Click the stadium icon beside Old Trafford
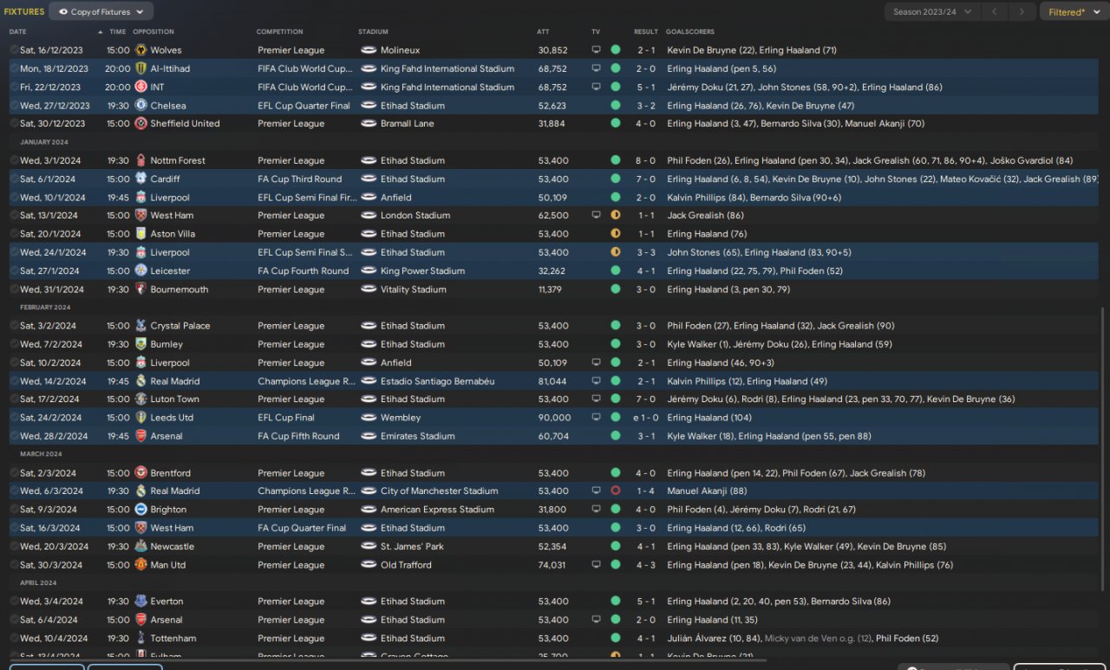 coord(369,565)
